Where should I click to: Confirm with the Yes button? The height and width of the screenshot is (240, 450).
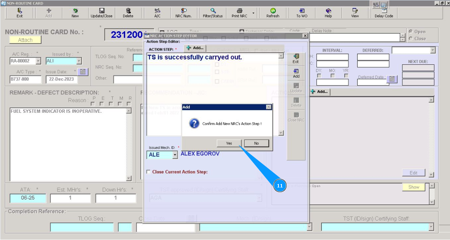pyautogui.click(x=229, y=143)
